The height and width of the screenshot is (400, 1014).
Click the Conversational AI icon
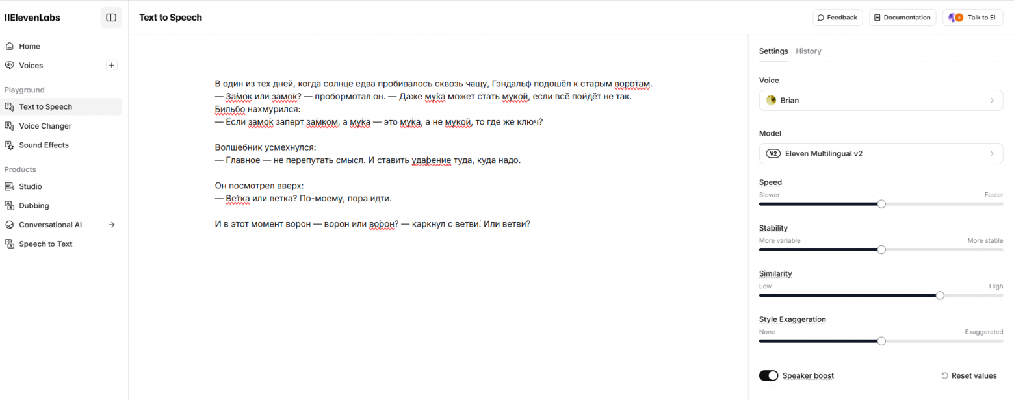pyautogui.click(x=9, y=225)
